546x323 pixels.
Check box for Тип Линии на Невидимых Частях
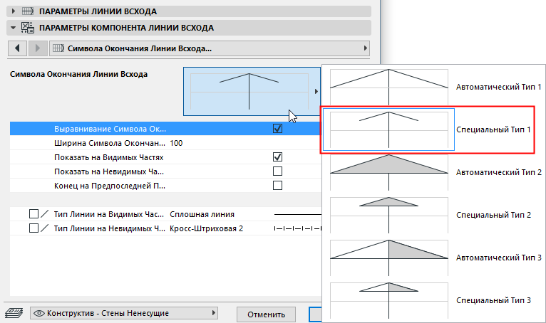click(x=34, y=228)
